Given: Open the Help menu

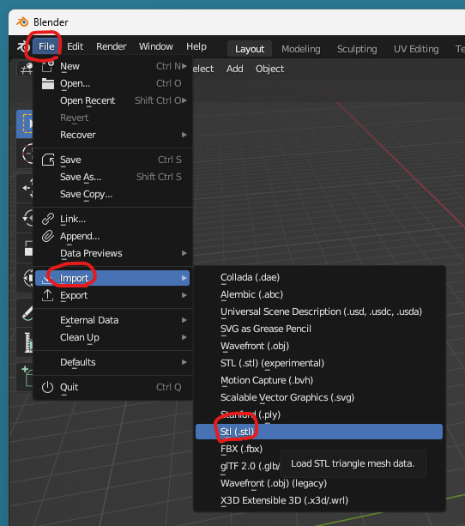Looking at the screenshot, I should point(196,46).
